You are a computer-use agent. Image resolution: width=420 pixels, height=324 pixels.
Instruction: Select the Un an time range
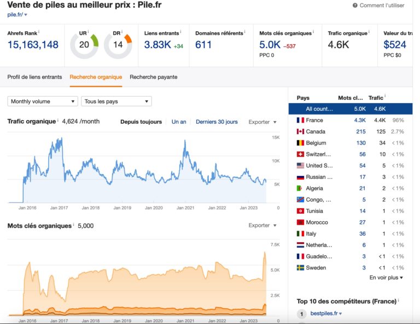179,122
